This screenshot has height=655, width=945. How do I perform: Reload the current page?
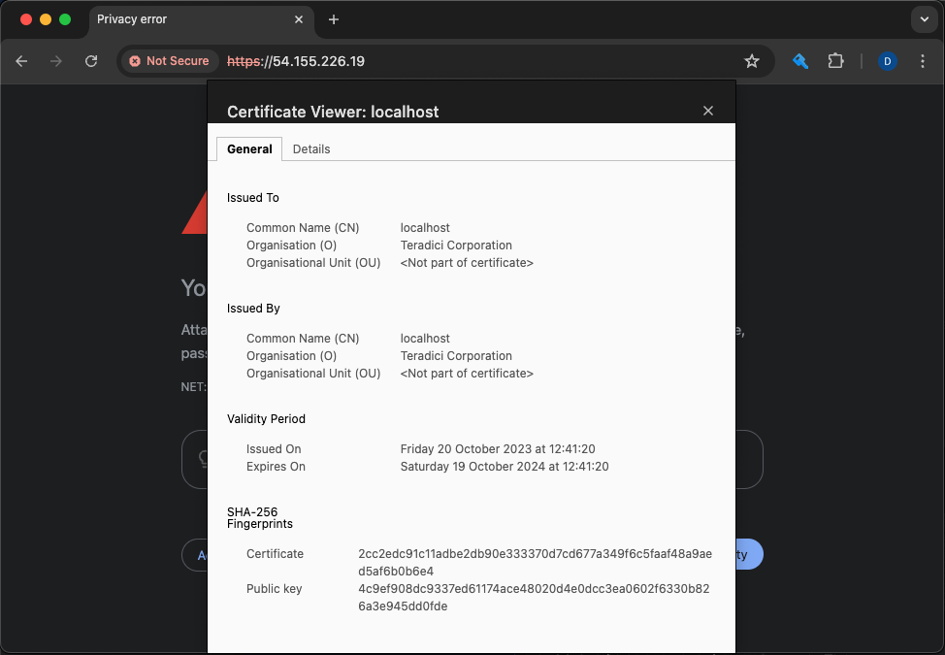click(x=91, y=61)
